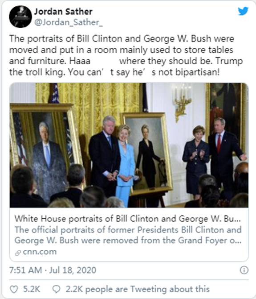Like the tweet with heart icon
Image resolution: width=256 pixels, height=299 pixels.
coord(14,289)
